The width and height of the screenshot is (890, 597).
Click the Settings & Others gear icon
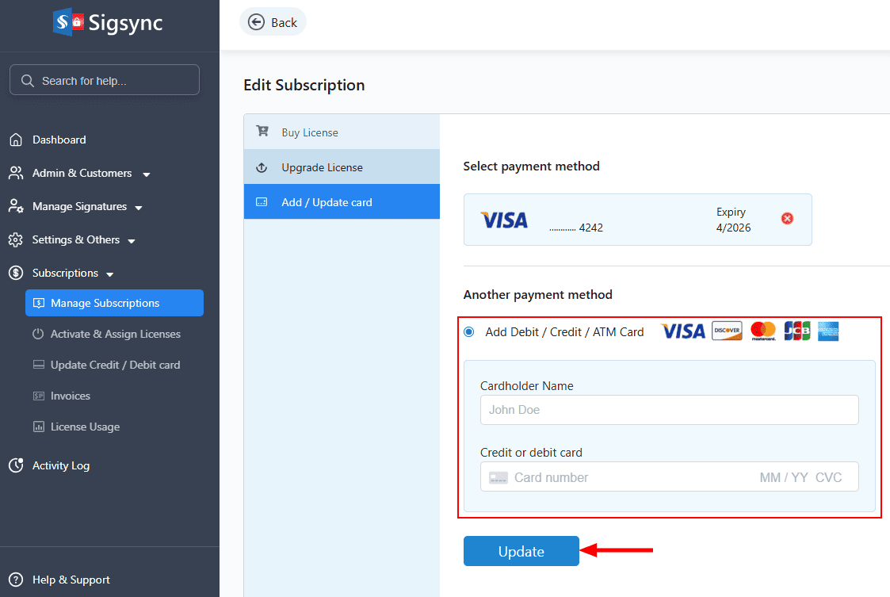click(16, 240)
